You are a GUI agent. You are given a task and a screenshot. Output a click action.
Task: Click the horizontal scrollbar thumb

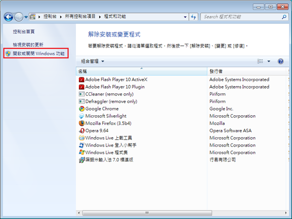(x=147, y=213)
